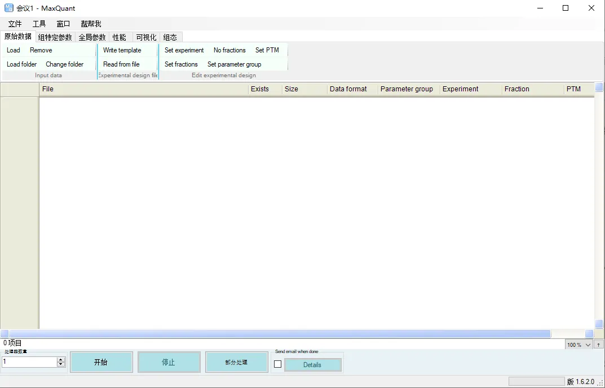This screenshot has height=388, width=605.
Task: Click the processor count input field
Action: click(29, 361)
